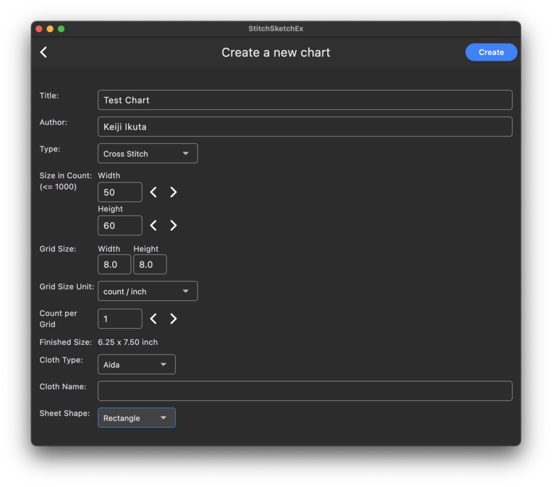Click the Author field containing Keiji Ikuta
Image resolution: width=552 pixels, height=487 pixels.
[x=305, y=127]
